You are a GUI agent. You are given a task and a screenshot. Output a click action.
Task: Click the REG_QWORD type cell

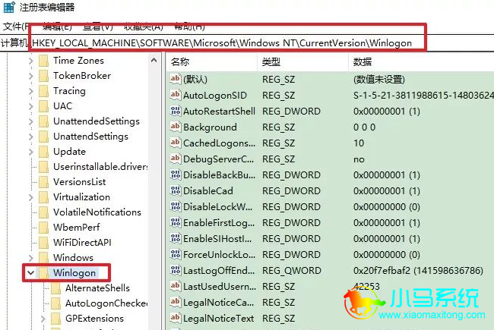291,271
